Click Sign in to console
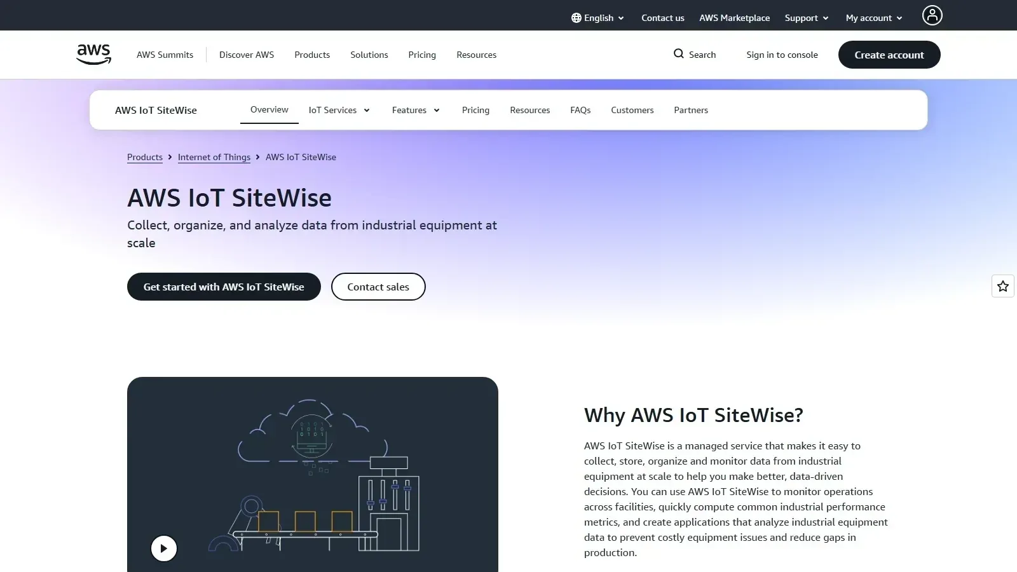 click(782, 55)
